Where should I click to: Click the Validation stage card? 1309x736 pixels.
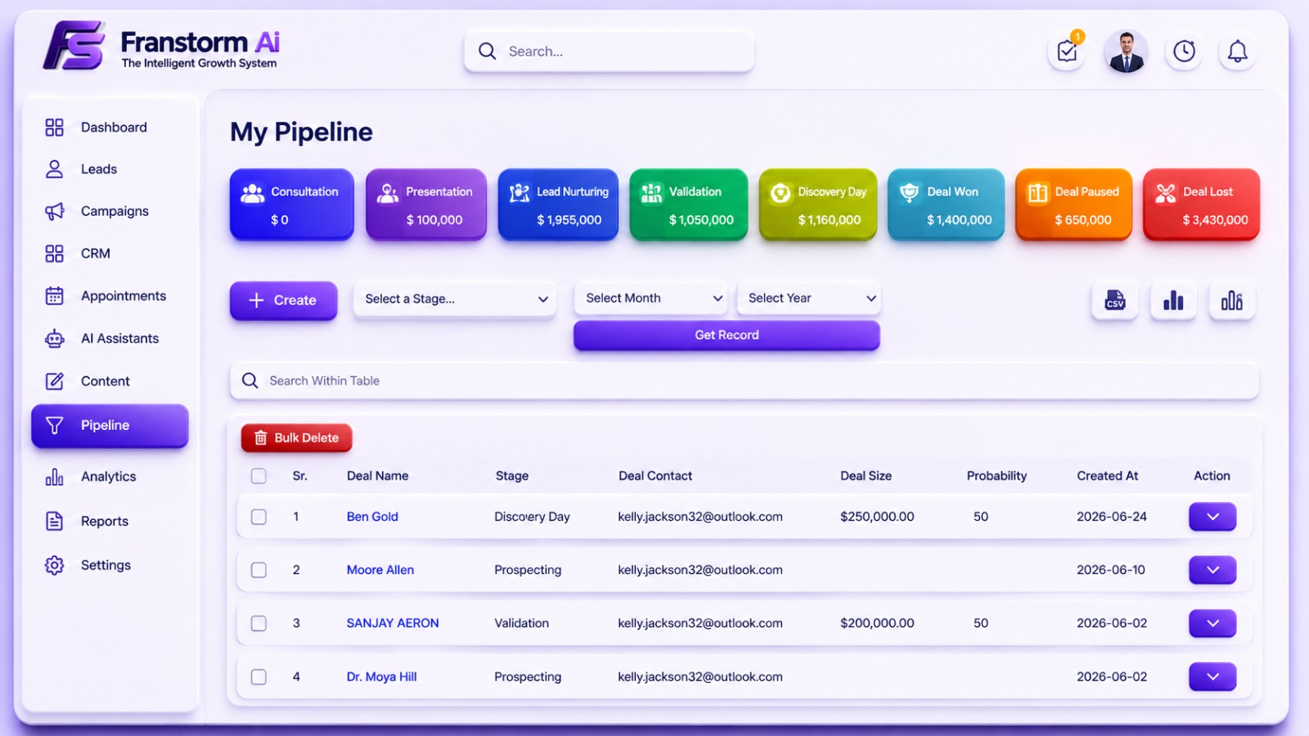tap(688, 204)
